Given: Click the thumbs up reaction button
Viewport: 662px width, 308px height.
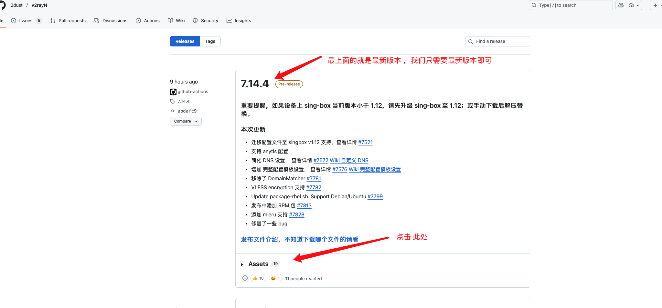Looking at the screenshot, I should [258, 278].
